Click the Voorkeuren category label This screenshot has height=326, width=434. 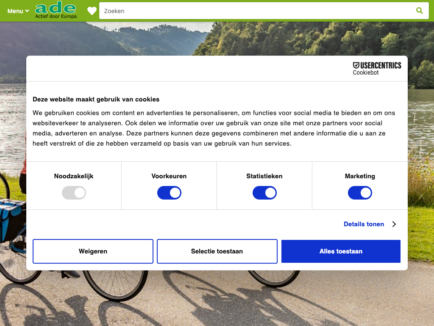pyautogui.click(x=169, y=176)
